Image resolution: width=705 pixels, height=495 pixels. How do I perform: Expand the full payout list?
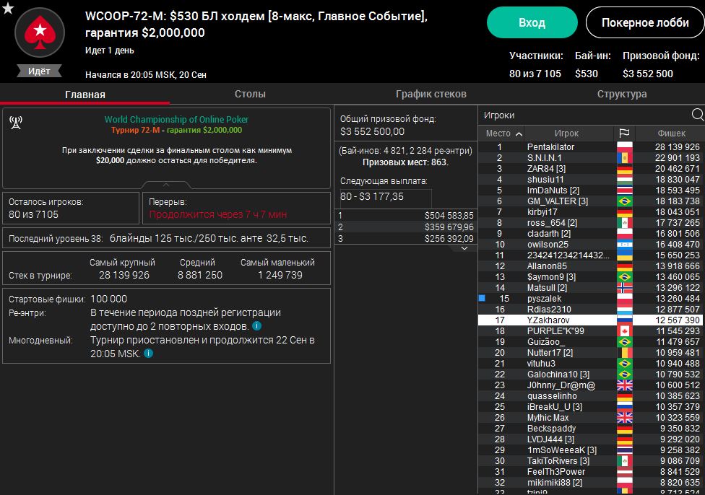pos(464,248)
